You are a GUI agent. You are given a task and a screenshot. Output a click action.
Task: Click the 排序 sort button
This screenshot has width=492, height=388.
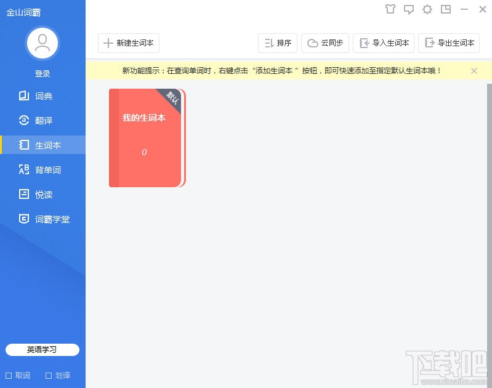coord(278,43)
